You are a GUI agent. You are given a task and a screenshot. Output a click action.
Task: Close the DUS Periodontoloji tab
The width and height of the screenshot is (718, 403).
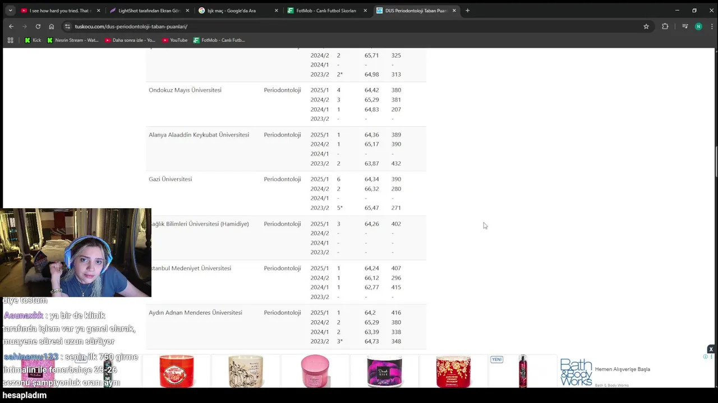click(454, 11)
